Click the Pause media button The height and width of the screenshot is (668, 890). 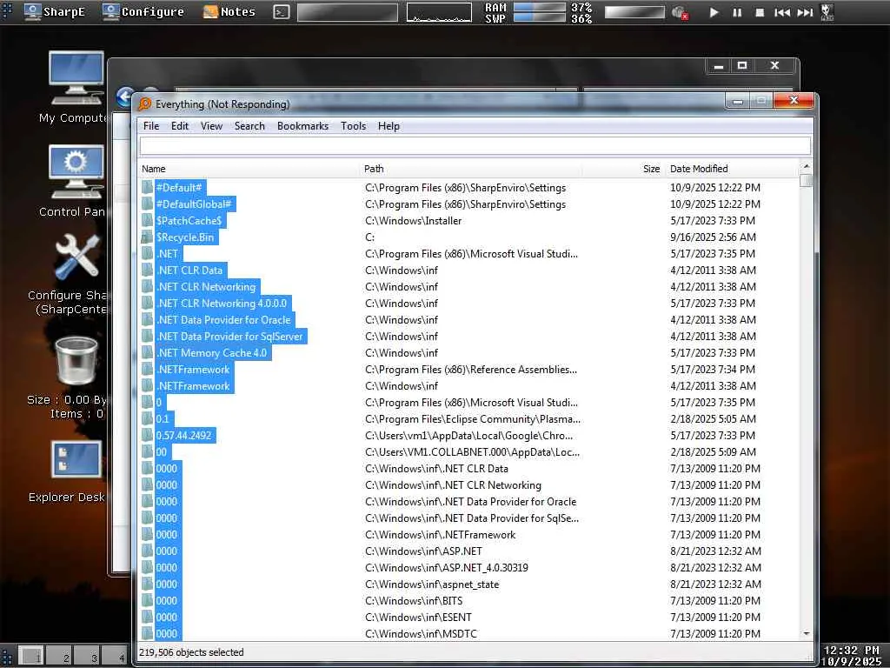tap(737, 12)
